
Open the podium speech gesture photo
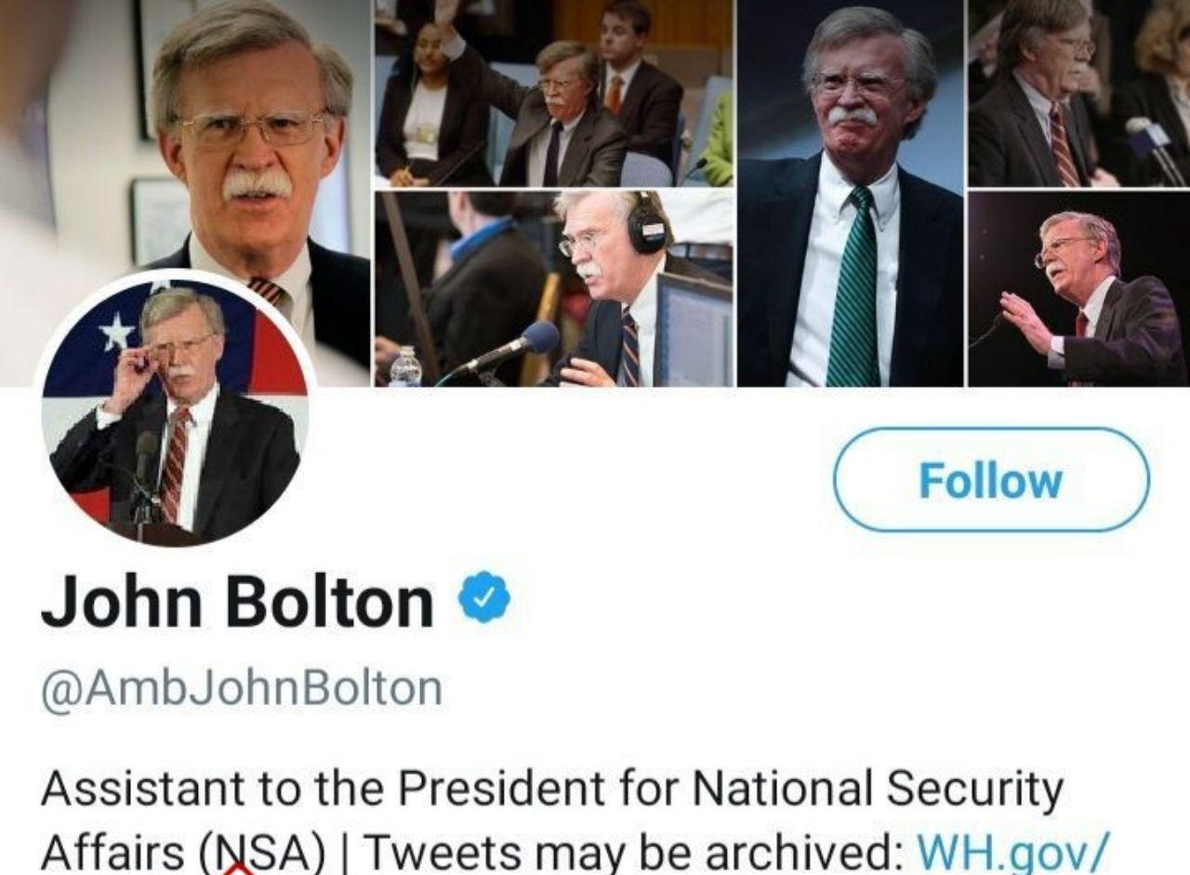click(x=1078, y=290)
